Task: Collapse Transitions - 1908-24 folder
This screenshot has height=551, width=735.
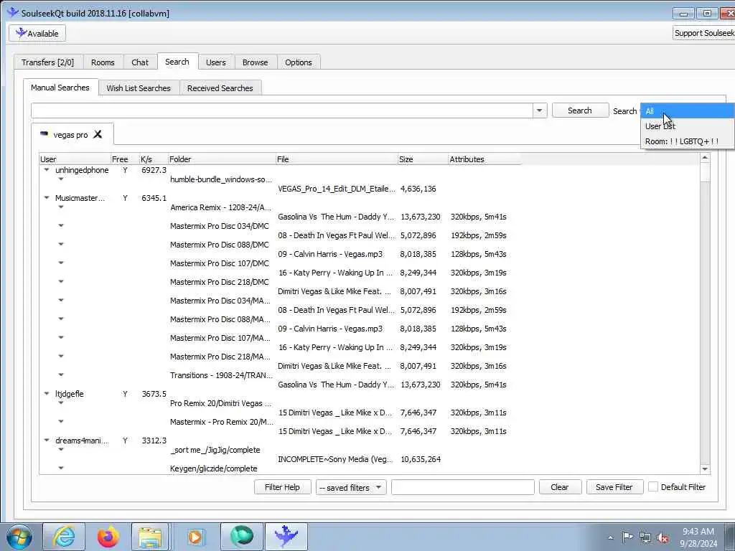Action: [x=61, y=375]
